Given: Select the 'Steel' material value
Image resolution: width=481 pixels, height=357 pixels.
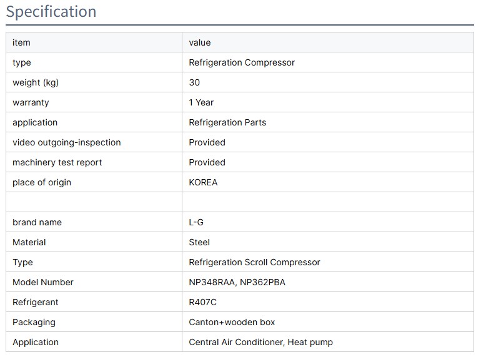Looking at the screenshot, I should 199,242.
